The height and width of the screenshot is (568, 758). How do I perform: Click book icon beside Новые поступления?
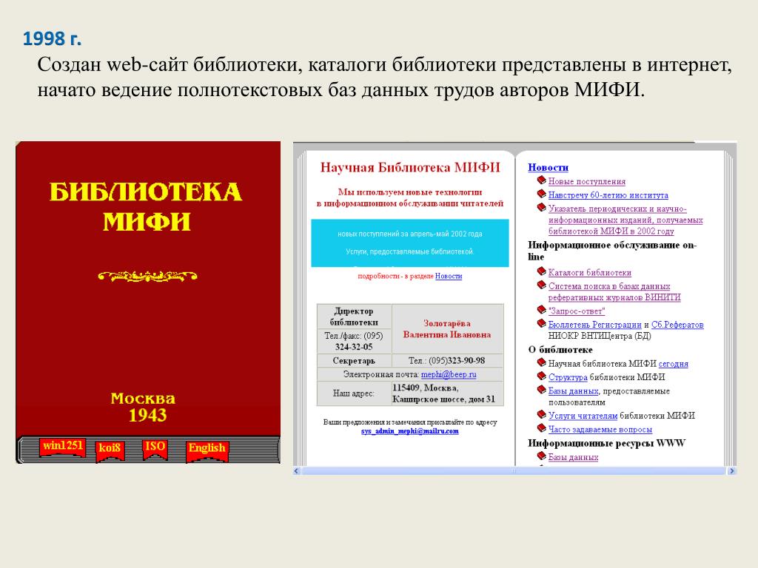pos(541,180)
